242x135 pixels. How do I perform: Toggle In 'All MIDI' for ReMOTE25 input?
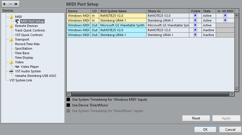tap(225, 16)
